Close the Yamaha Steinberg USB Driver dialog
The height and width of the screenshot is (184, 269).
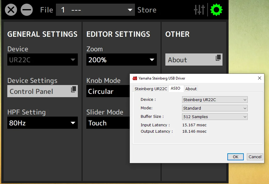[x=259, y=78]
